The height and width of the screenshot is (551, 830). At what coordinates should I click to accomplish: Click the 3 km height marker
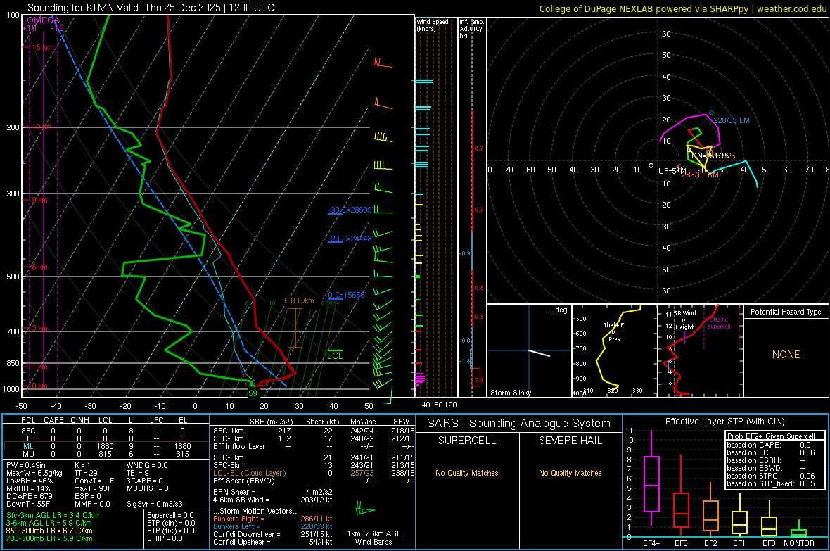click(x=39, y=329)
